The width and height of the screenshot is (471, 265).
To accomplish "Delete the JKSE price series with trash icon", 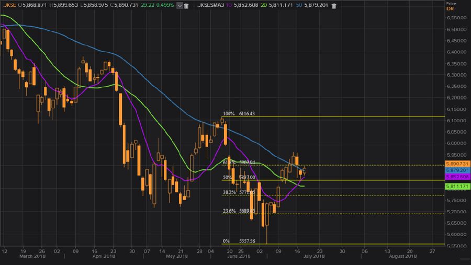I will [x=186, y=6].
